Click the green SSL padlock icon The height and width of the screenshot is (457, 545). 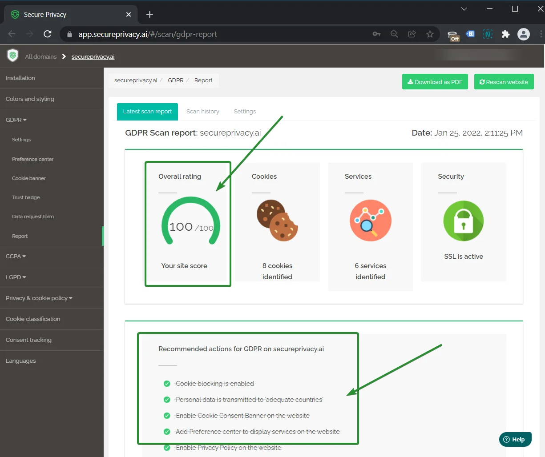(463, 221)
